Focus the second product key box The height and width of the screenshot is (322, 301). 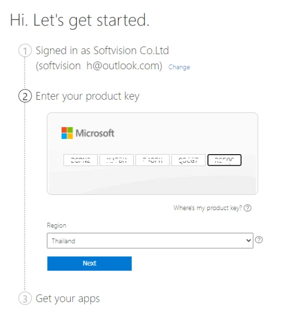pos(116,160)
